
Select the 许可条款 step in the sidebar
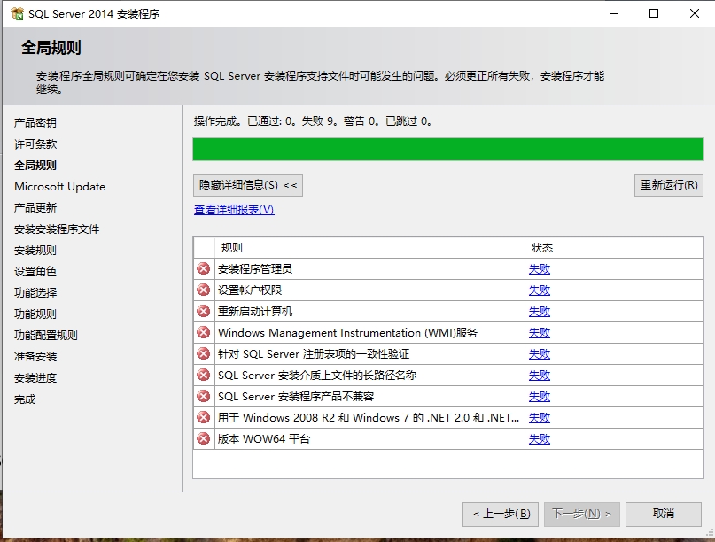[35, 144]
